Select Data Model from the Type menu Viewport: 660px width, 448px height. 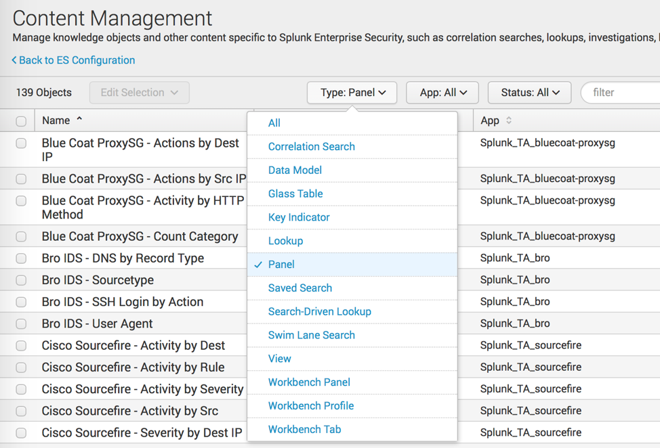point(293,170)
